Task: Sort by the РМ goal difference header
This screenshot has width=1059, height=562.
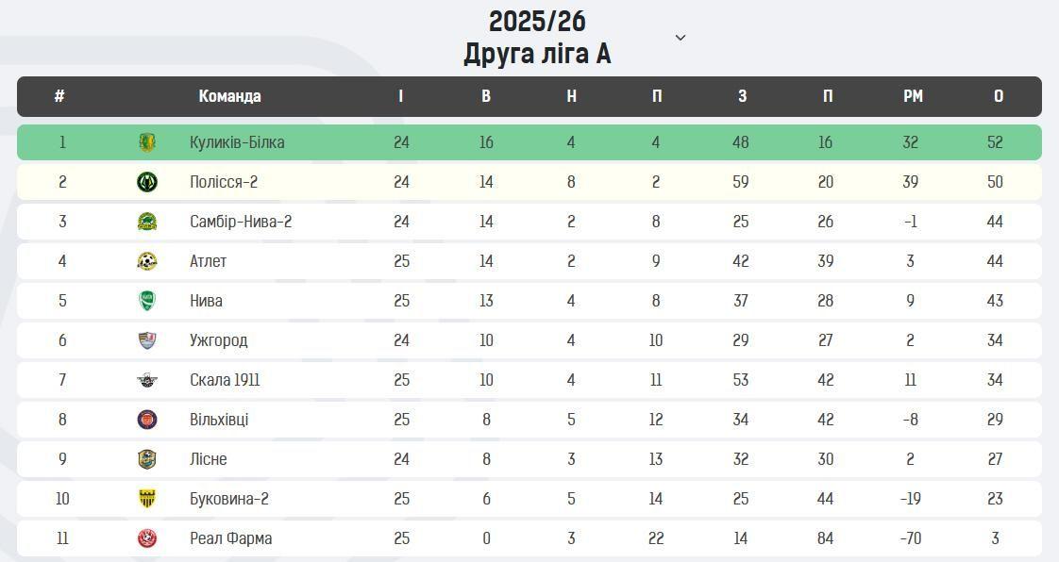Action: 913,96
